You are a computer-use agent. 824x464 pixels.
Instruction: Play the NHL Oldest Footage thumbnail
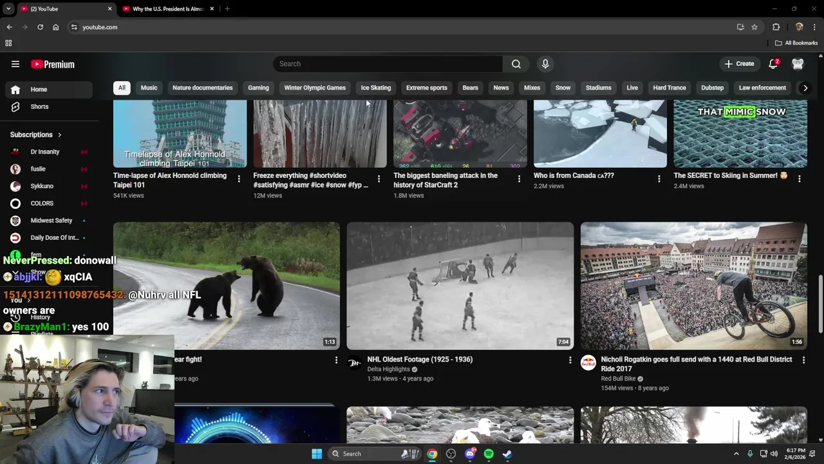(x=460, y=286)
